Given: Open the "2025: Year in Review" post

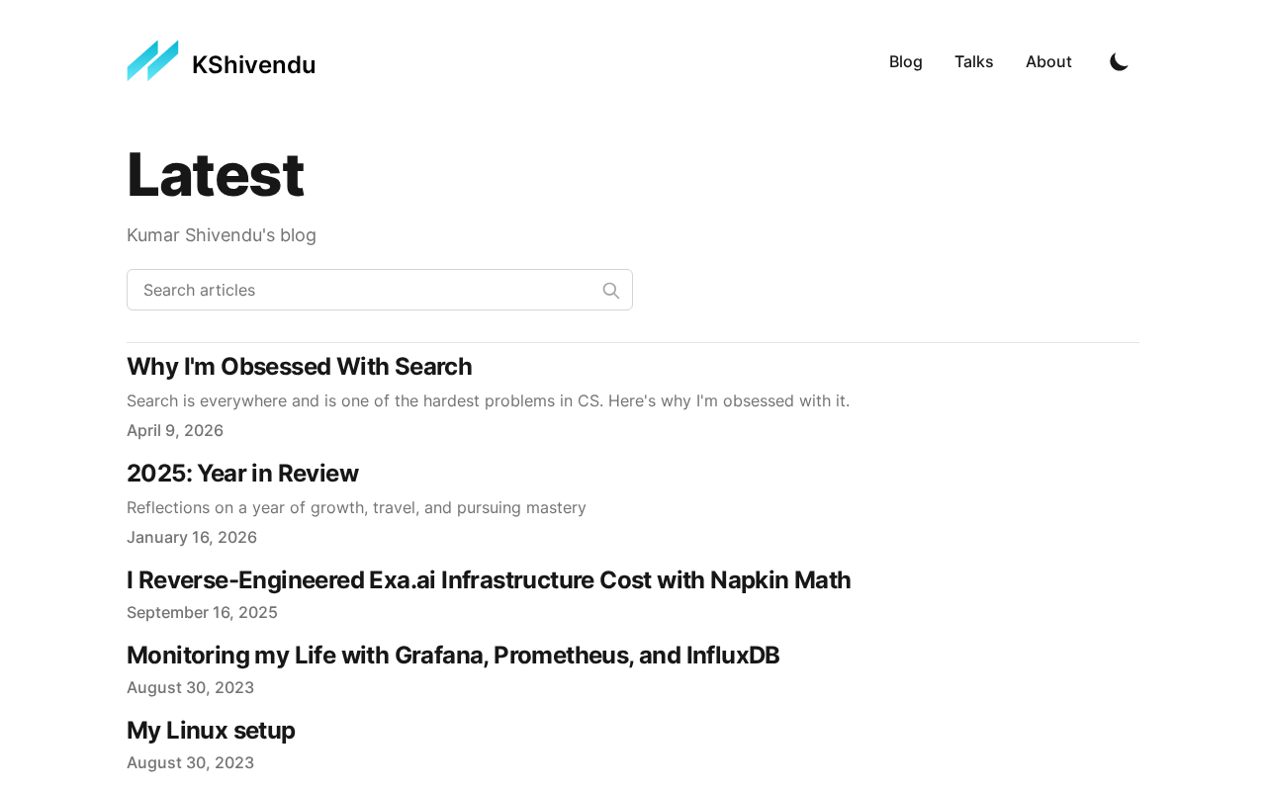Looking at the screenshot, I should (x=242, y=474).
